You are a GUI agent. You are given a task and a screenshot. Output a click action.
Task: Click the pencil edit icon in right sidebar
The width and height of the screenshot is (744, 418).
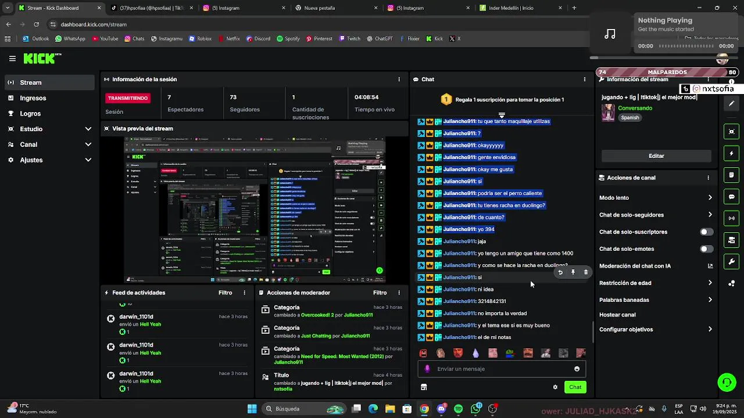point(732,103)
